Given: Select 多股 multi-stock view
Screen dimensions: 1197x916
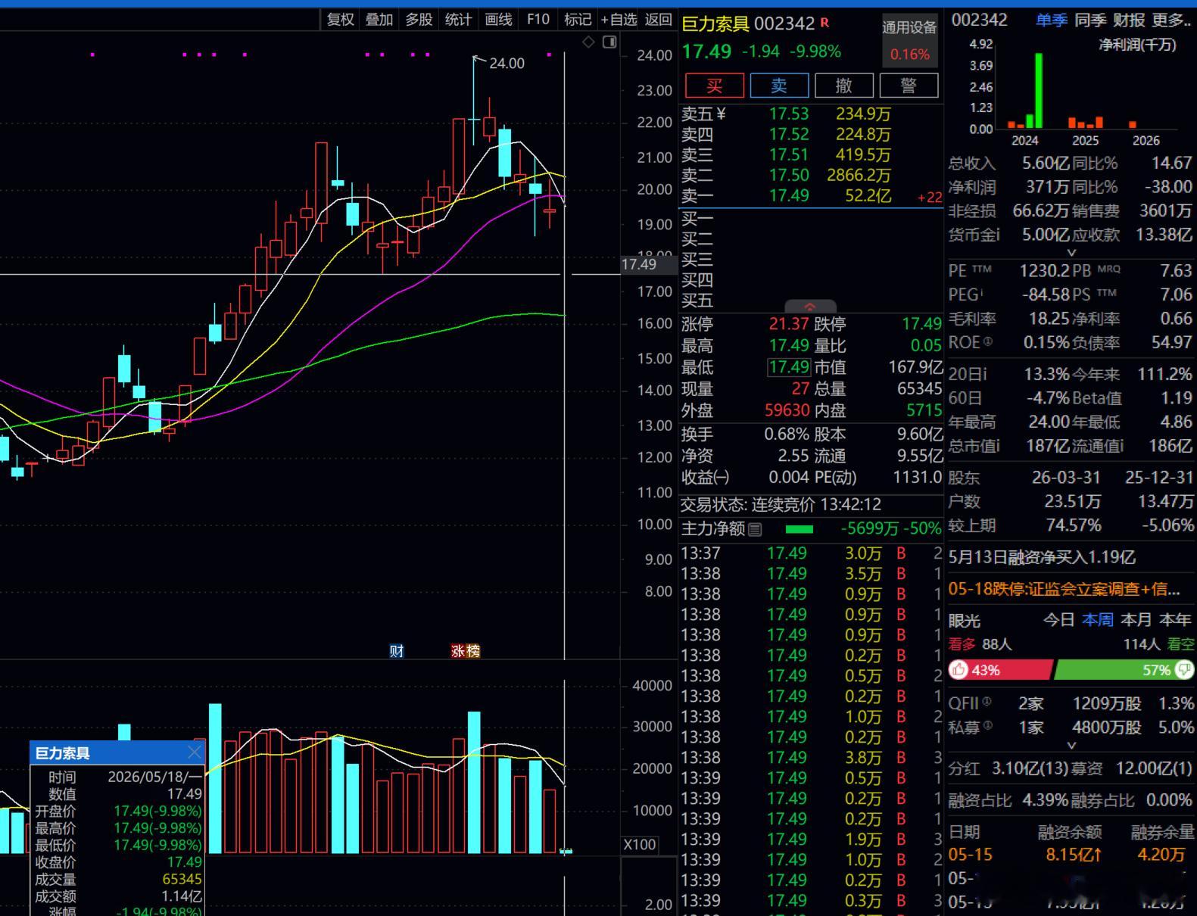Looking at the screenshot, I should pyautogui.click(x=419, y=20).
